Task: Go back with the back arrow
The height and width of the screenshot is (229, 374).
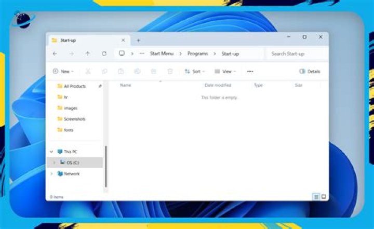Action: (55, 53)
